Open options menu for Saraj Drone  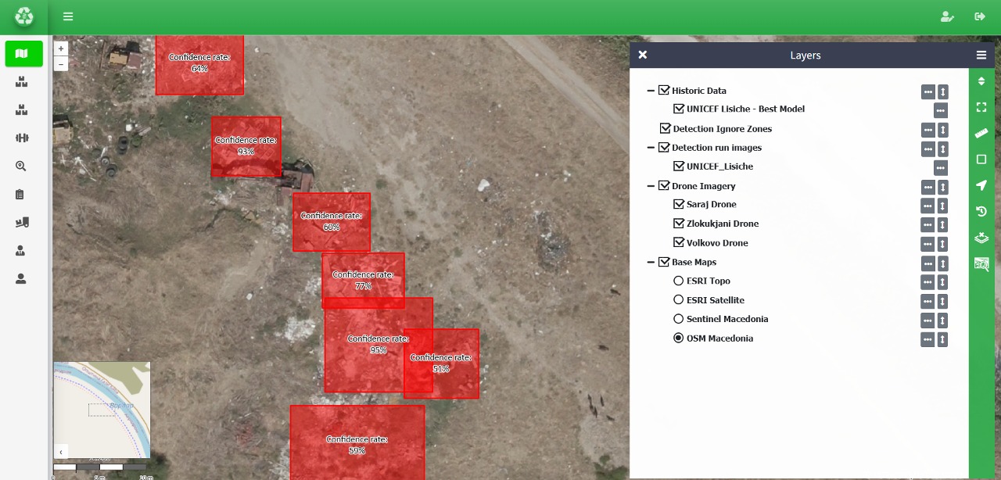[x=927, y=206]
